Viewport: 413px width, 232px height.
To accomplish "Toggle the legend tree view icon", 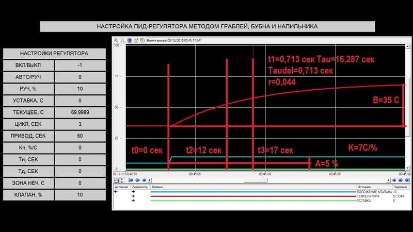I will [x=123, y=180].
